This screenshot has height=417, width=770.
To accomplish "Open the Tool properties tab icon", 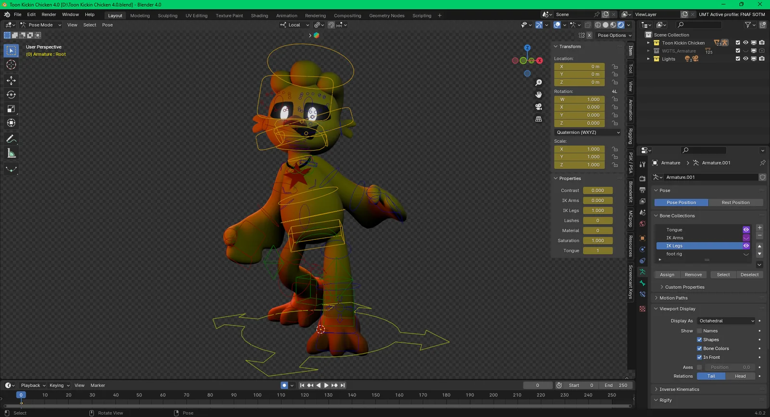I will pyautogui.click(x=642, y=165).
